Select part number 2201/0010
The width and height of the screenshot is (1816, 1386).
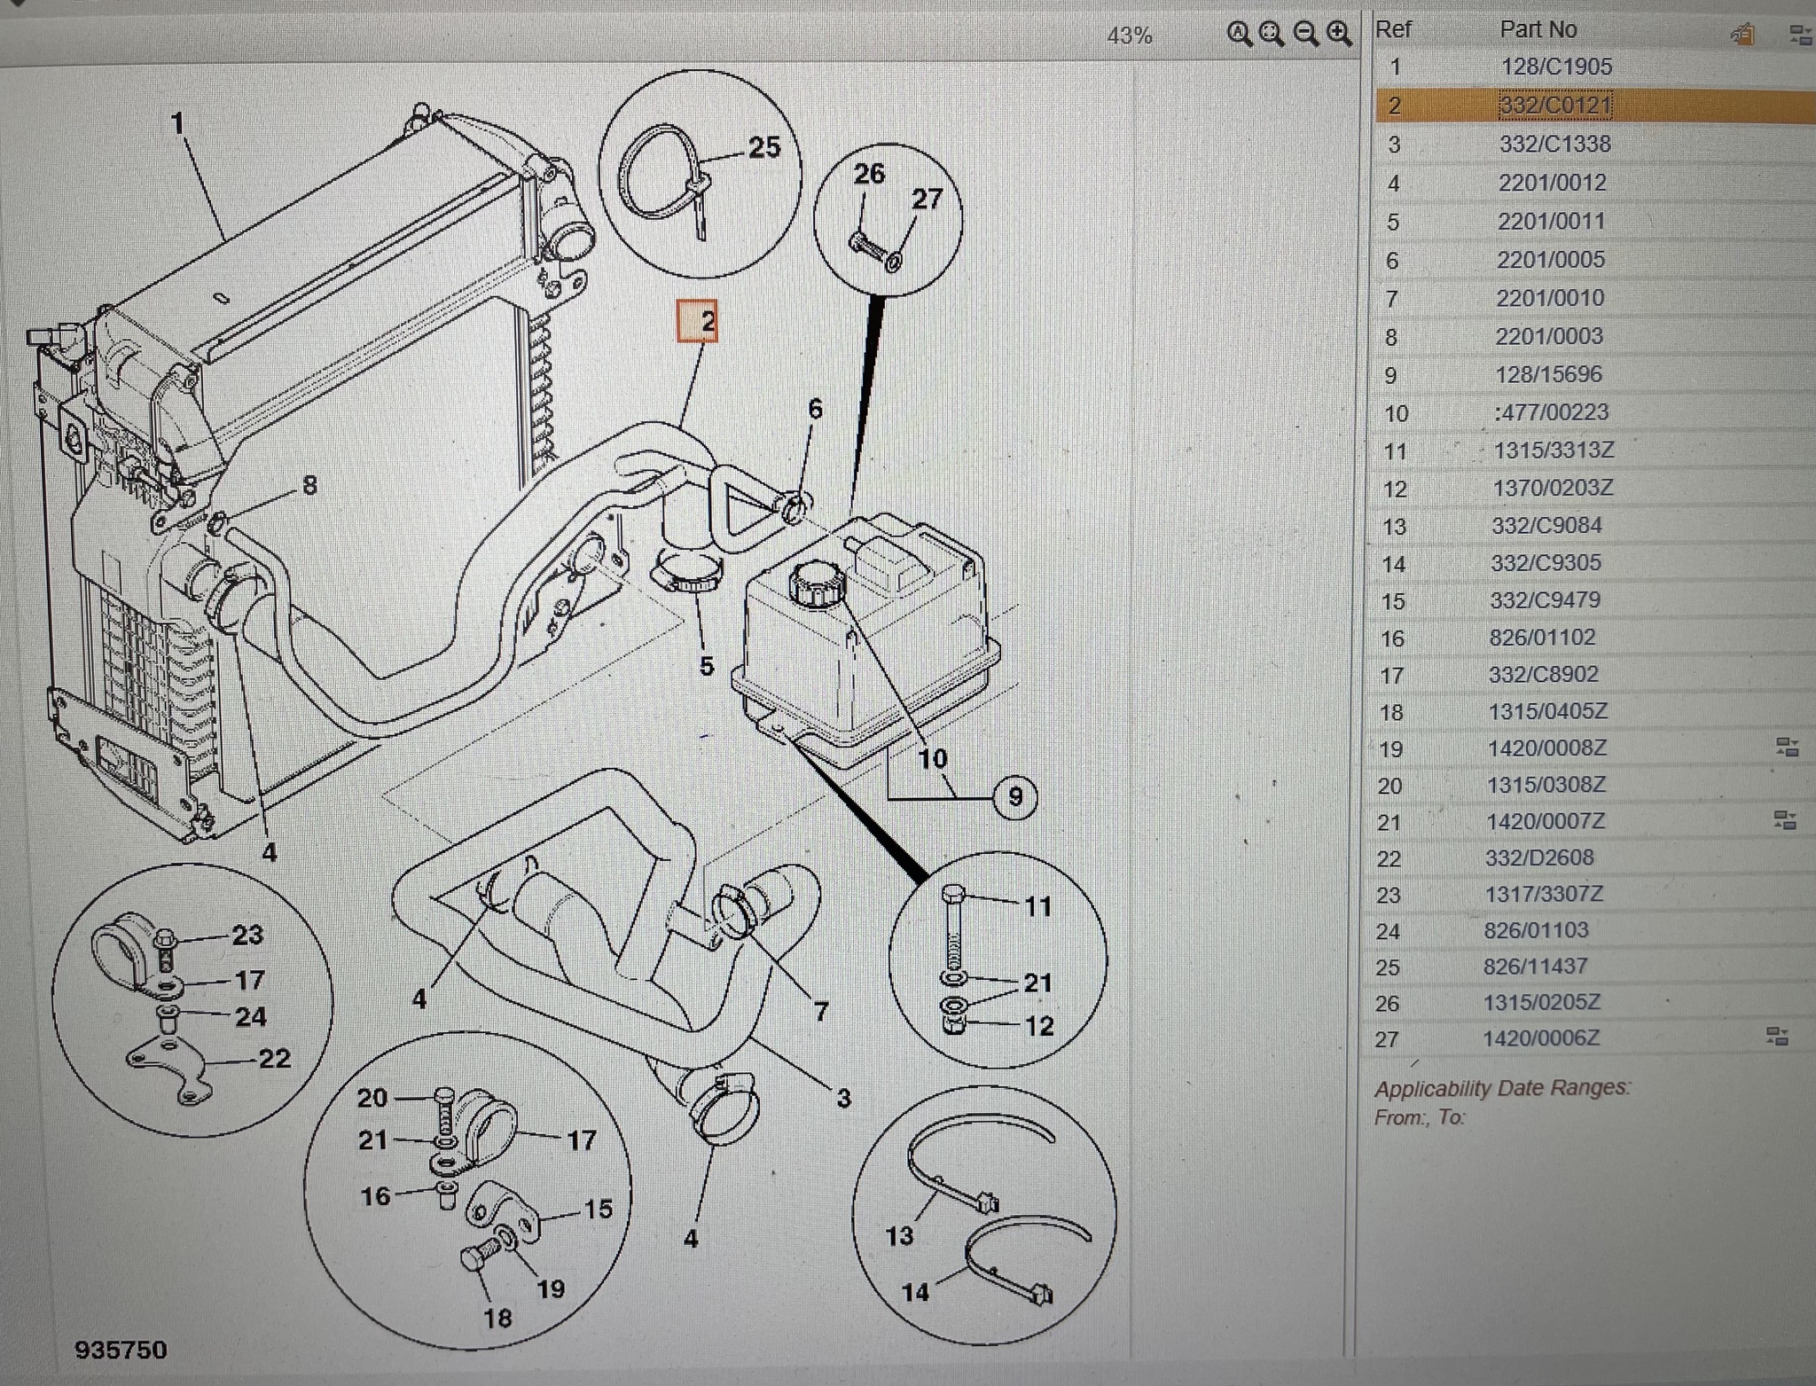[1550, 298]
